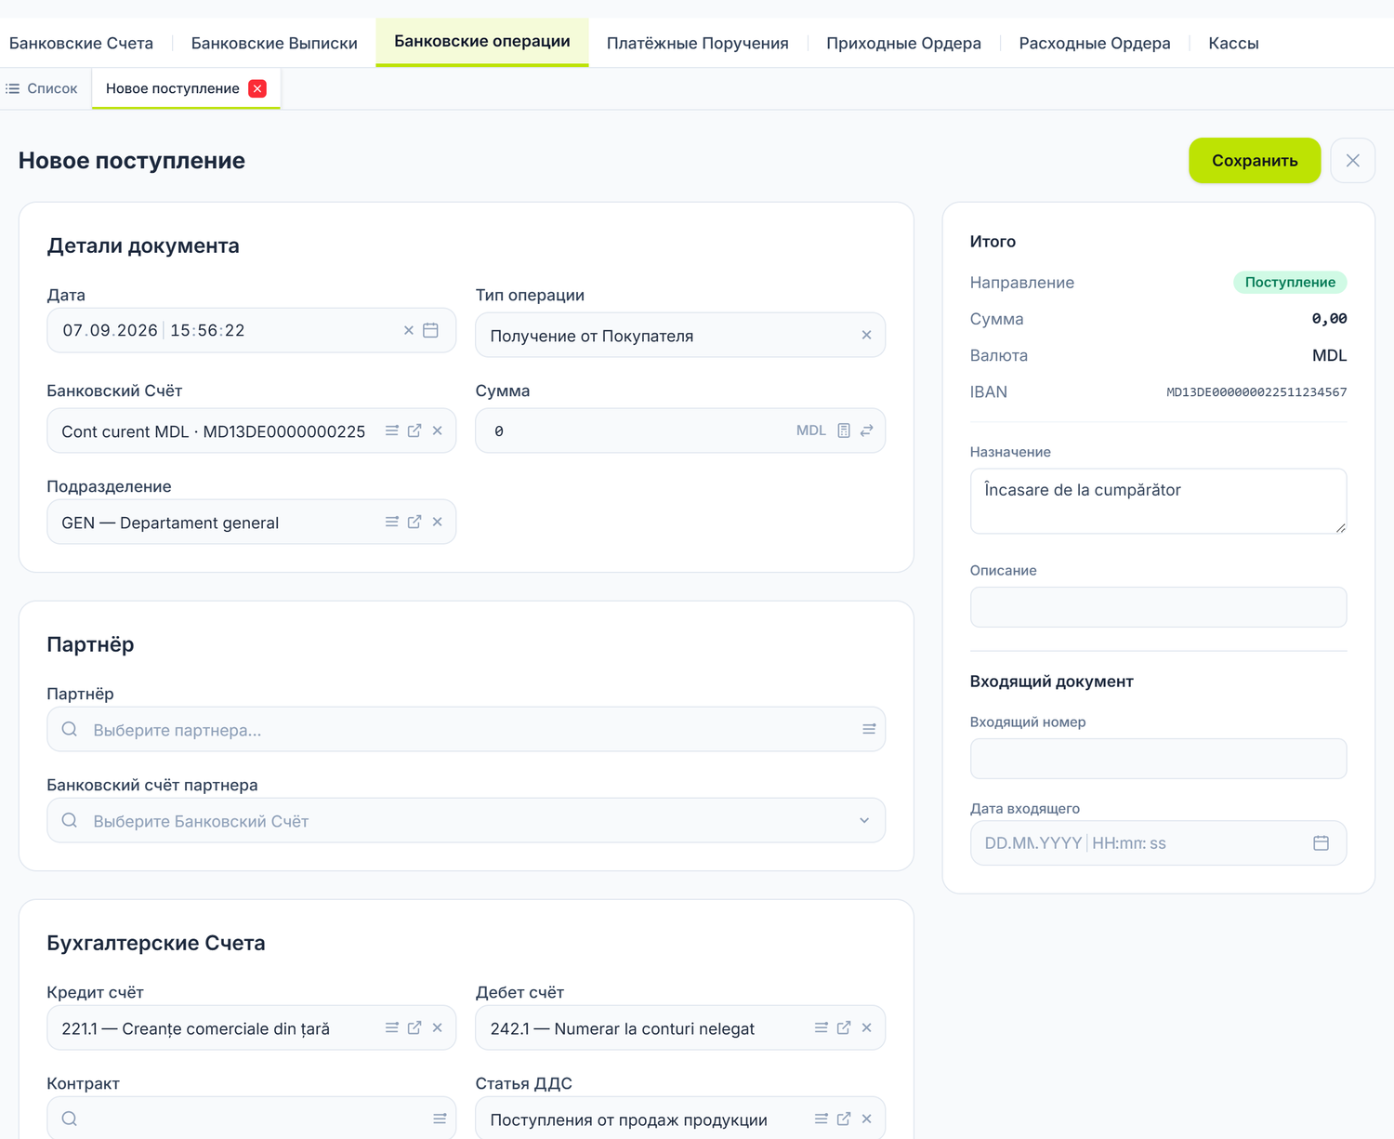Image resolution: width=1394 pixels, height=1139 pixels.
Task: Close the form with X button
Action: pyautogui.click(x=1352, y=160)
